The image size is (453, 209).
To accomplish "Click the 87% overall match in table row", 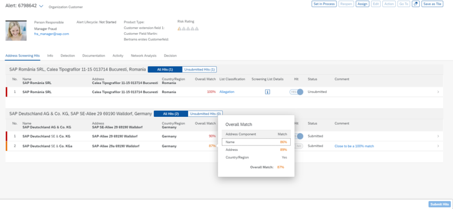I will 212,146.
